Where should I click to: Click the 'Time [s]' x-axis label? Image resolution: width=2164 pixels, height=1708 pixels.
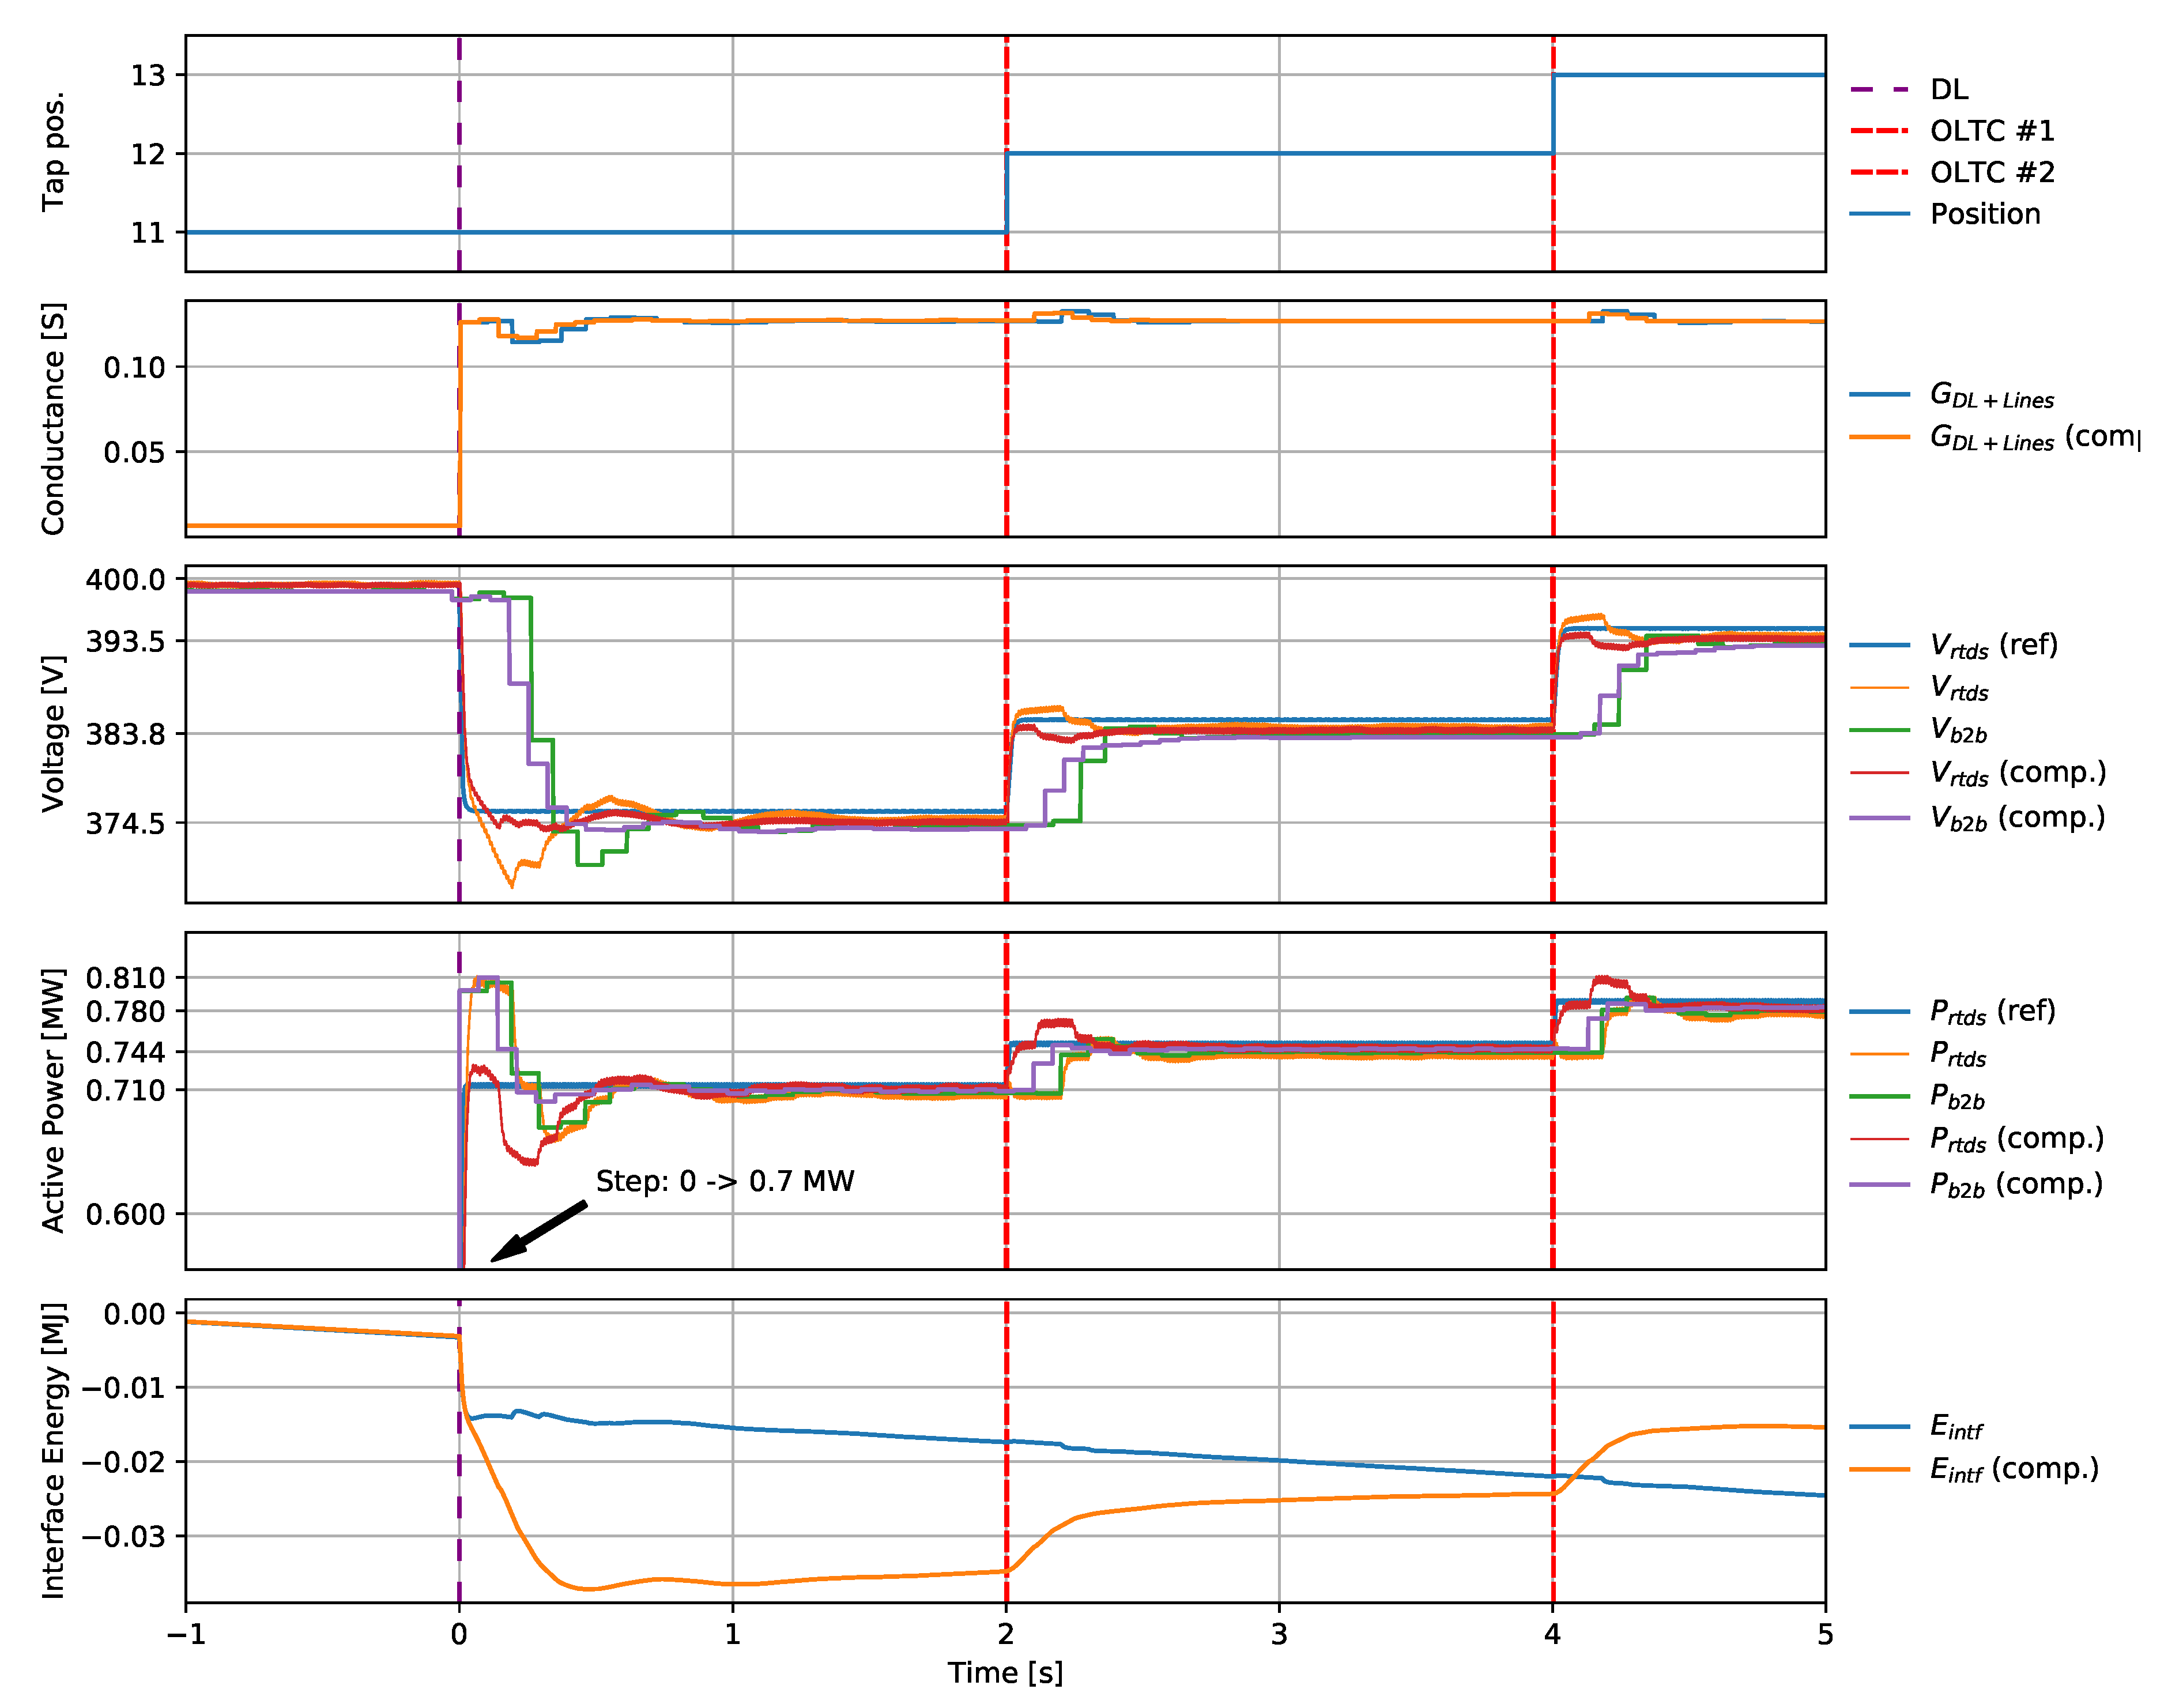coord(1005,1673)
